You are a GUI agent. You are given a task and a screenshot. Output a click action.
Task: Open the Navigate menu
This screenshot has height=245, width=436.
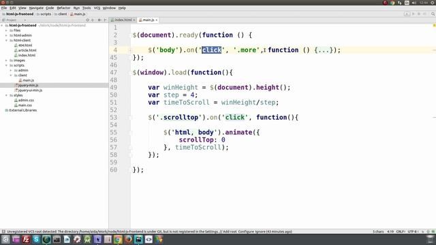tap(36, 8)
